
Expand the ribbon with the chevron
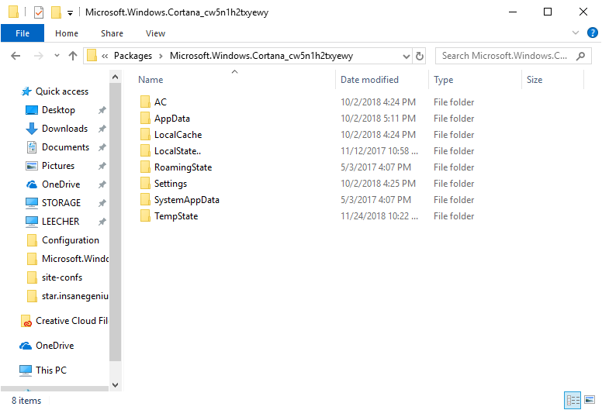click(x=575, y=33)
